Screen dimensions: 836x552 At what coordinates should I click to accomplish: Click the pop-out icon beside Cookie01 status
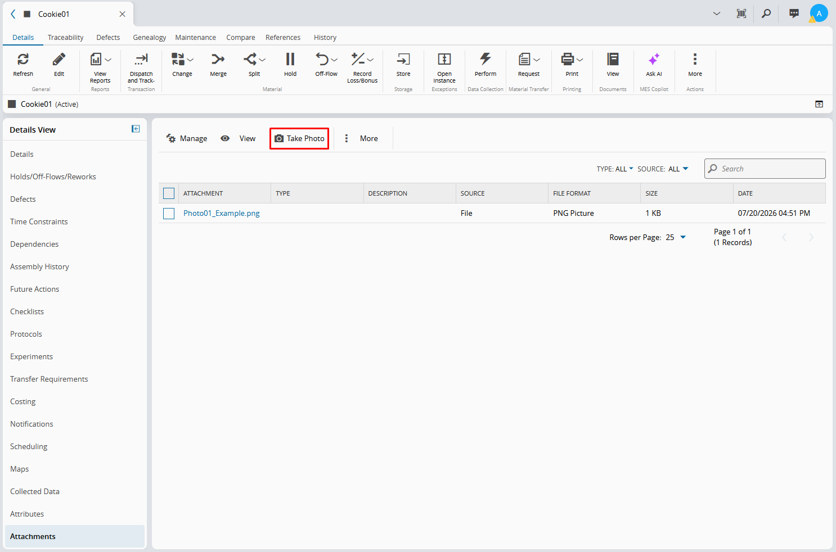pos(819,104)
